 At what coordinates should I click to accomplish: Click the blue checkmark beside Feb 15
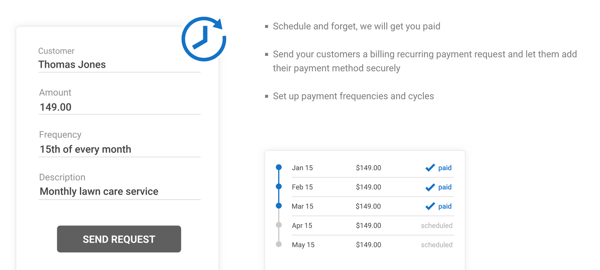point(430,187)
